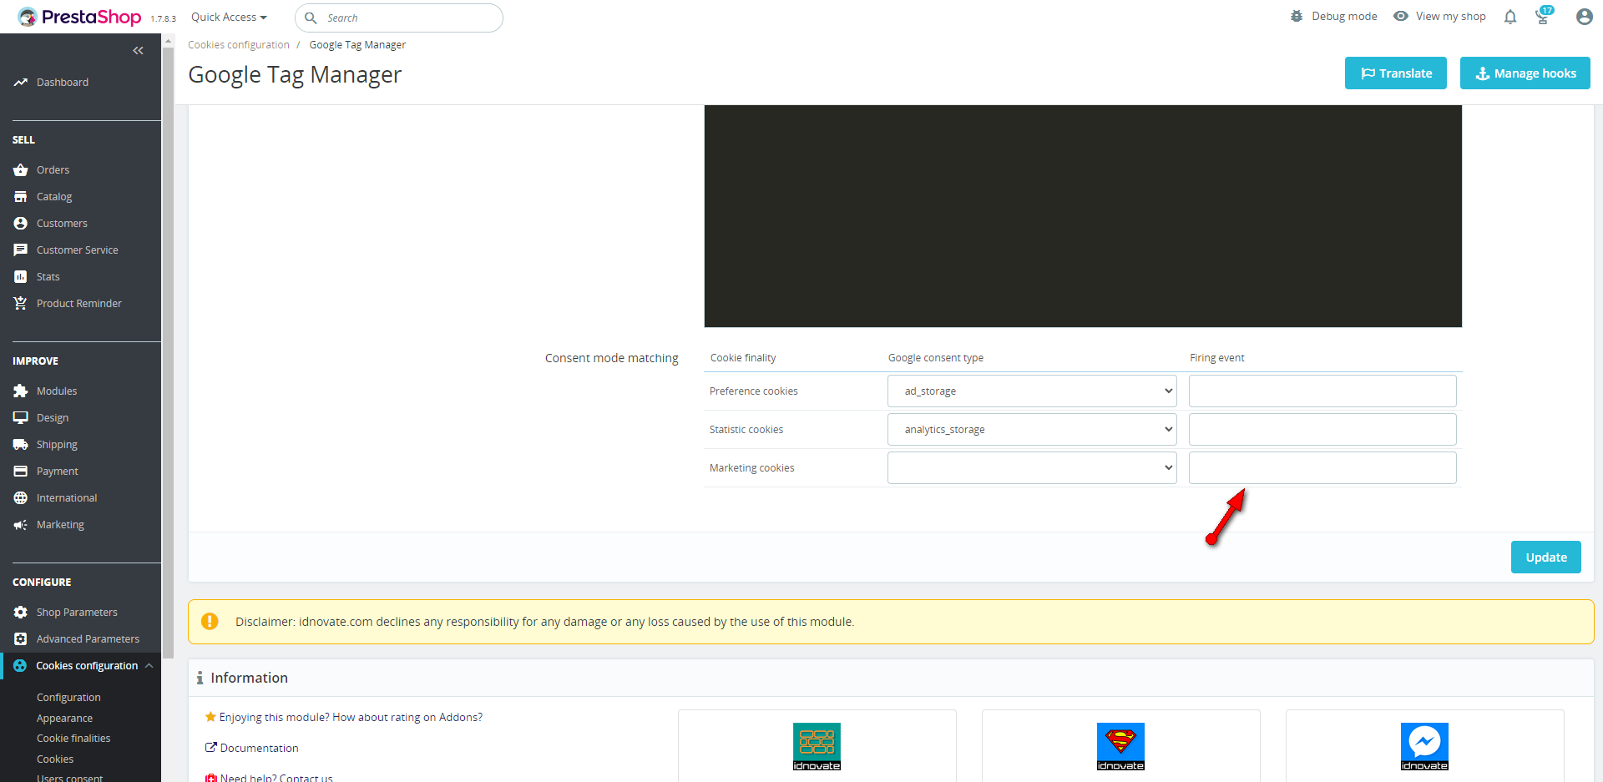
Task: Click Marketing cookies firing event field
Action: coord(1322,468)
